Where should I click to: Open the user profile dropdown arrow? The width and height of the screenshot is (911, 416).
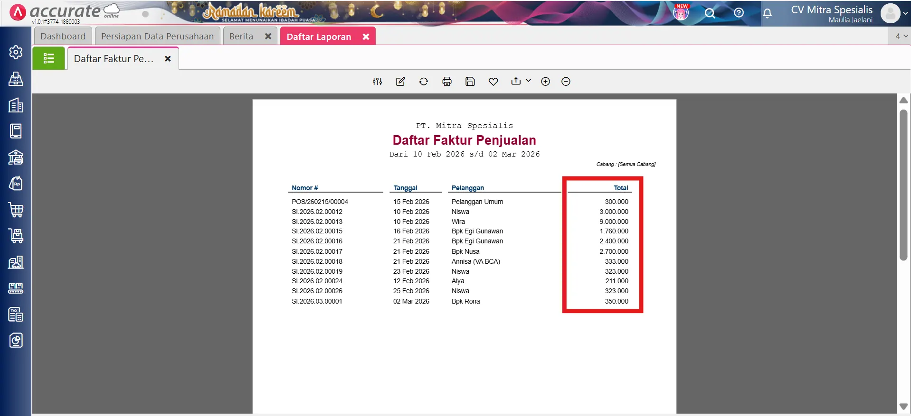(x=905, y=13)
